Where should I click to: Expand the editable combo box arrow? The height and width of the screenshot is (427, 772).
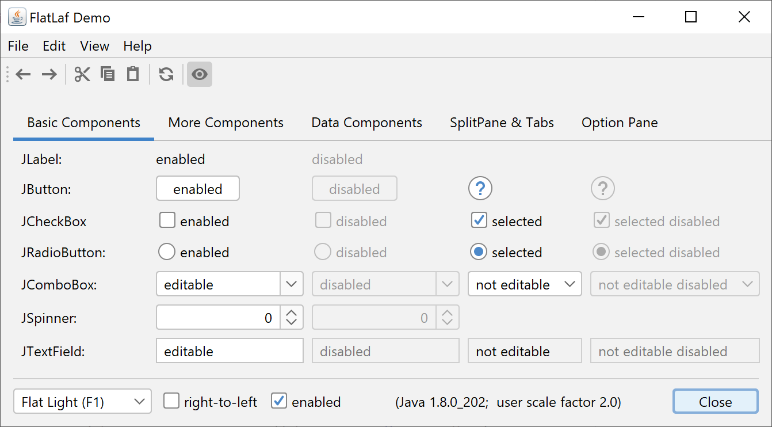point(292,284)
